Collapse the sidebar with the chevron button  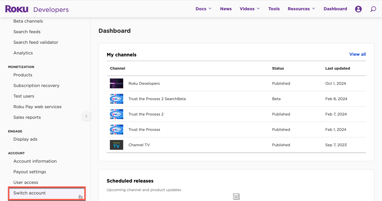86,116
